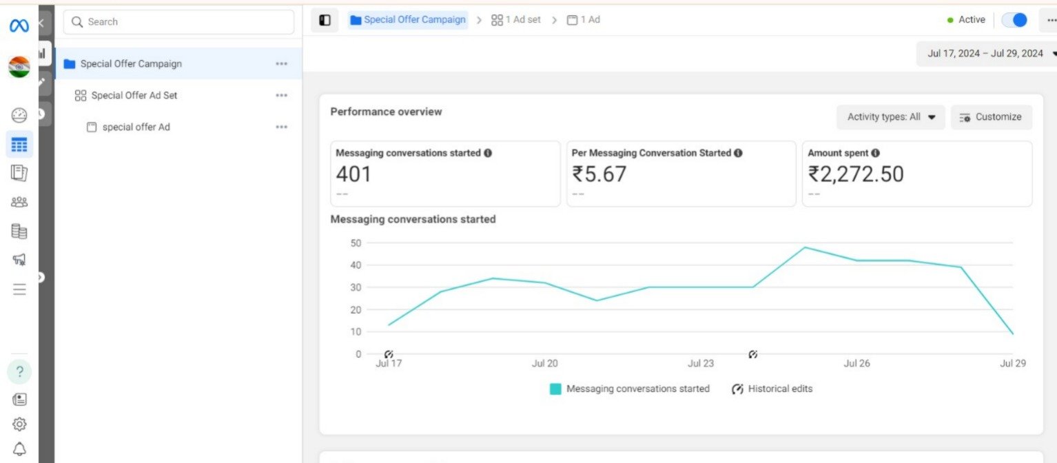The height and width of the screenshot is (463, 1057).
Task: Open the Billing coins stack icon
Action: (19, 231)
